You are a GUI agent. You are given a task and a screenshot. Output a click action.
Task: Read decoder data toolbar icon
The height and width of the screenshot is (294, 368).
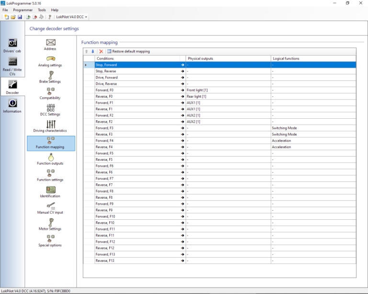pos(28,17)
